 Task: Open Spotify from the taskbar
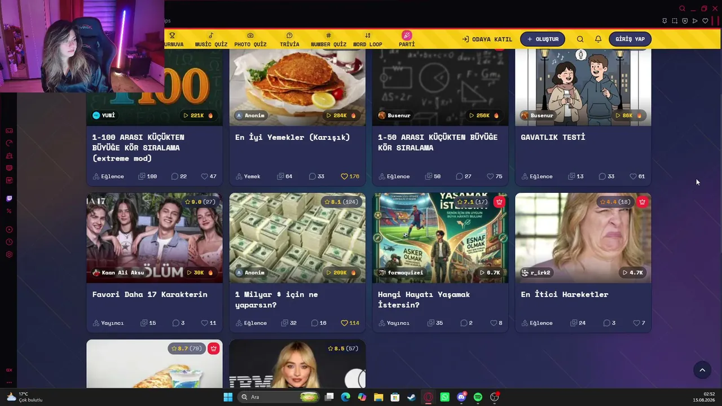(x=478, y=397)
